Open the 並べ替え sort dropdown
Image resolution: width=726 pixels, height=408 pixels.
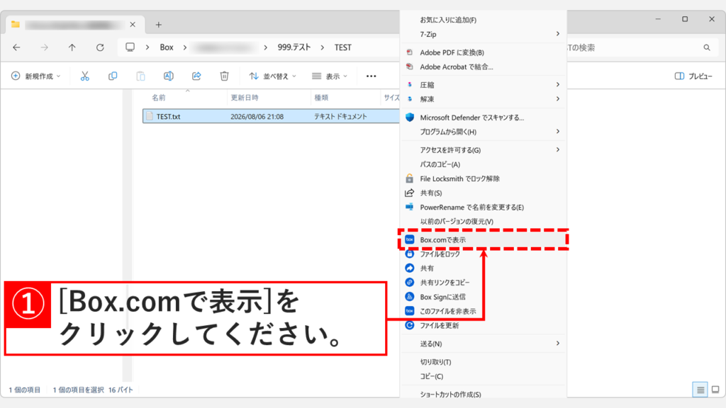point(272,76)
